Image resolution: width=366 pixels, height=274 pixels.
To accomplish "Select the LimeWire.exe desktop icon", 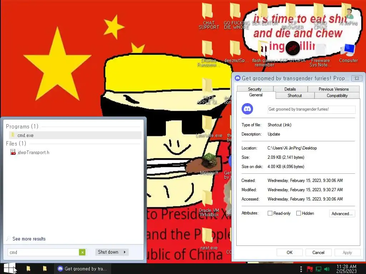I will (209, 126).
